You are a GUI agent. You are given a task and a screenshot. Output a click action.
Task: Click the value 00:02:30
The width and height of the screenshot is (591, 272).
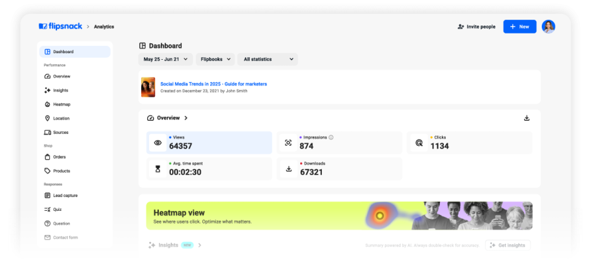click(x=185, y=172)
